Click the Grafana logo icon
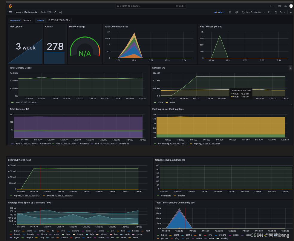Image resolution: width=294 pixels, height=241 pixels. tap(10, 6)
